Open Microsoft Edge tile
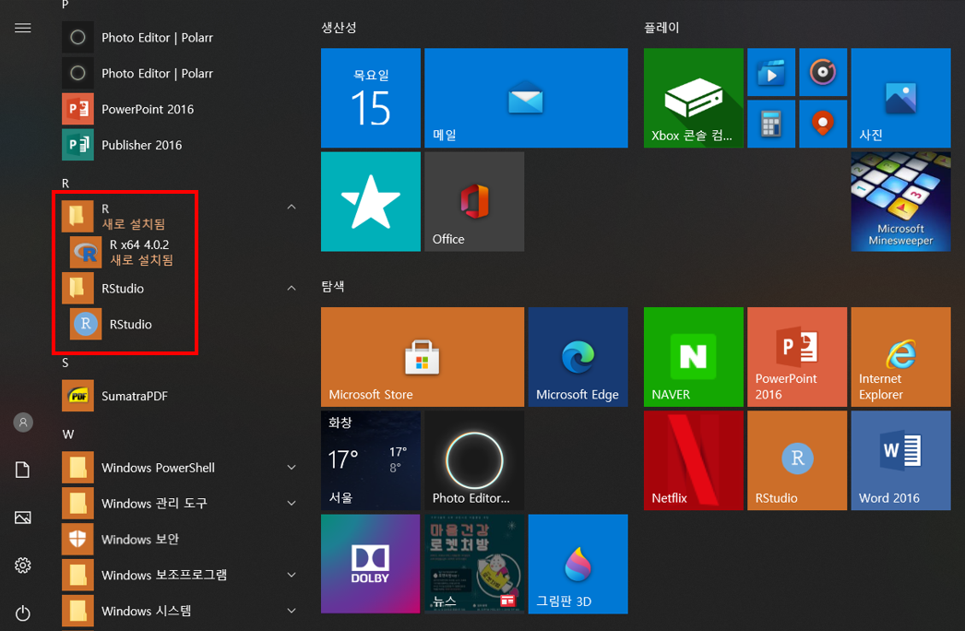Screen dimensions: 965x631 tap(578, 357)
